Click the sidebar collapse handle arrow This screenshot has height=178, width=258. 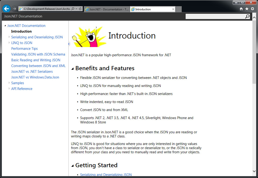pos(69,44)
